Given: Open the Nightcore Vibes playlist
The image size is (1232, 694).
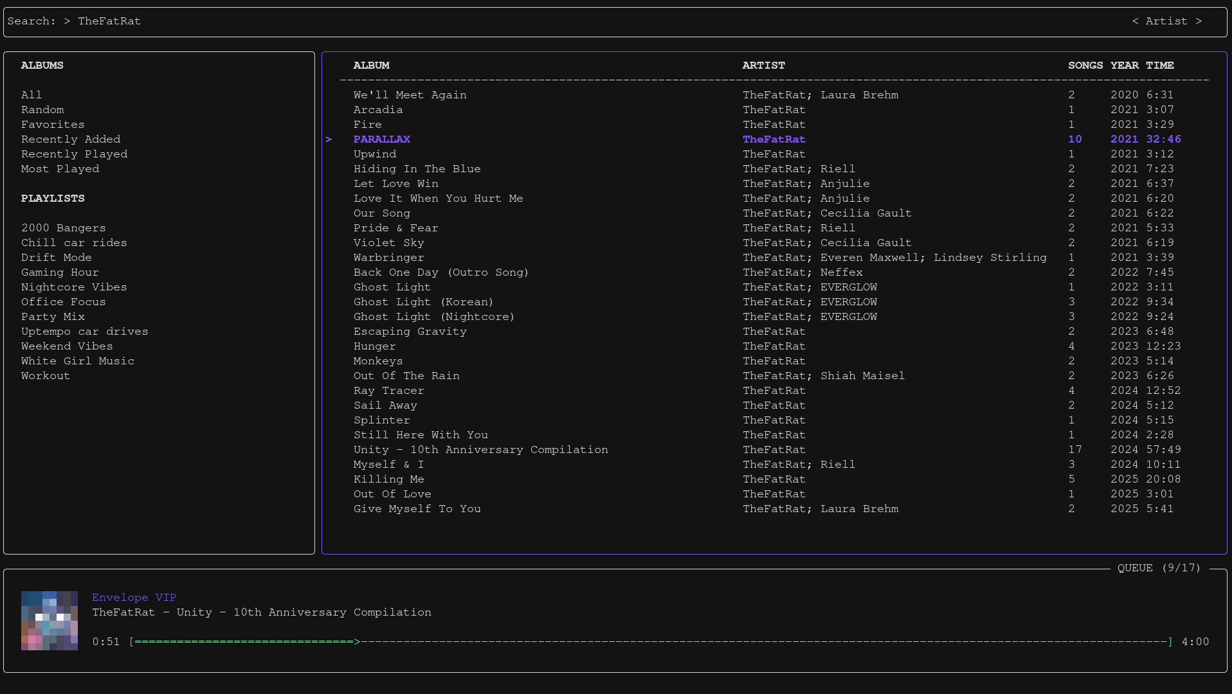Looking at the screenshot, I should point(74,287).
